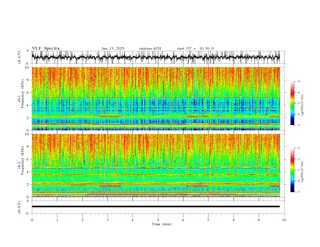Click the ch.2 spectrogram color scale bar

292,170
